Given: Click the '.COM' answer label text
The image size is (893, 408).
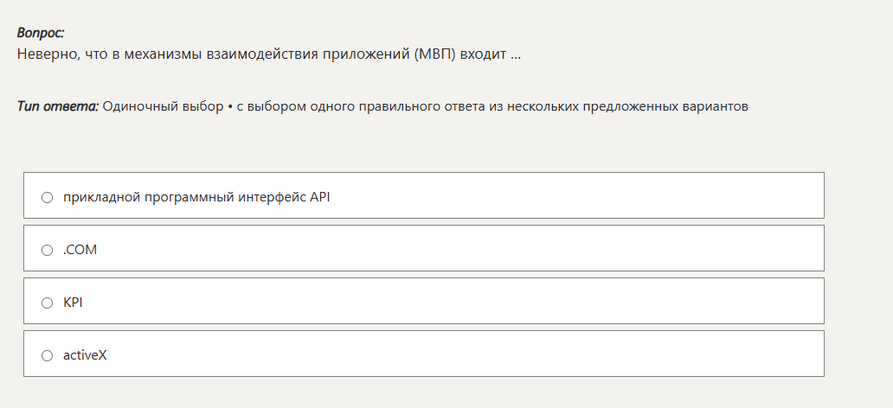Looking at the screenshot, I should coord(80,250).
